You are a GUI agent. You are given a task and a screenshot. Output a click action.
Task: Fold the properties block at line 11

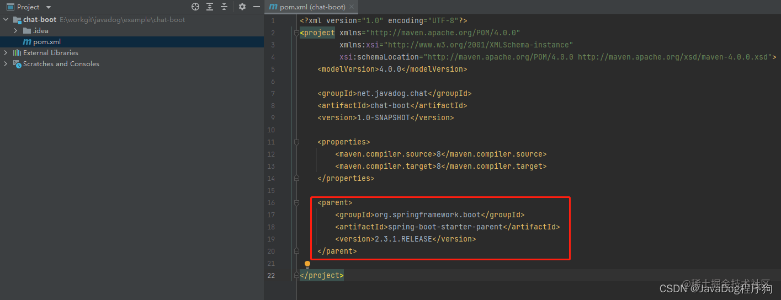[296, 142]
